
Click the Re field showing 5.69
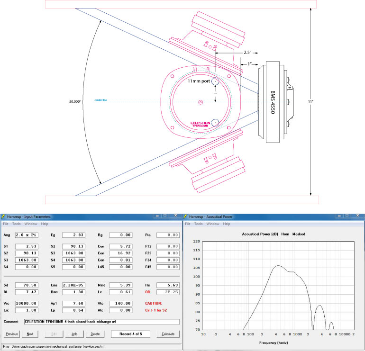pyautogui.click(x=168, y=285)
